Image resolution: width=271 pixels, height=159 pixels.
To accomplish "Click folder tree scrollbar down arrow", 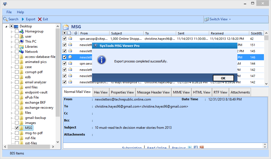I will pos(58,142).
